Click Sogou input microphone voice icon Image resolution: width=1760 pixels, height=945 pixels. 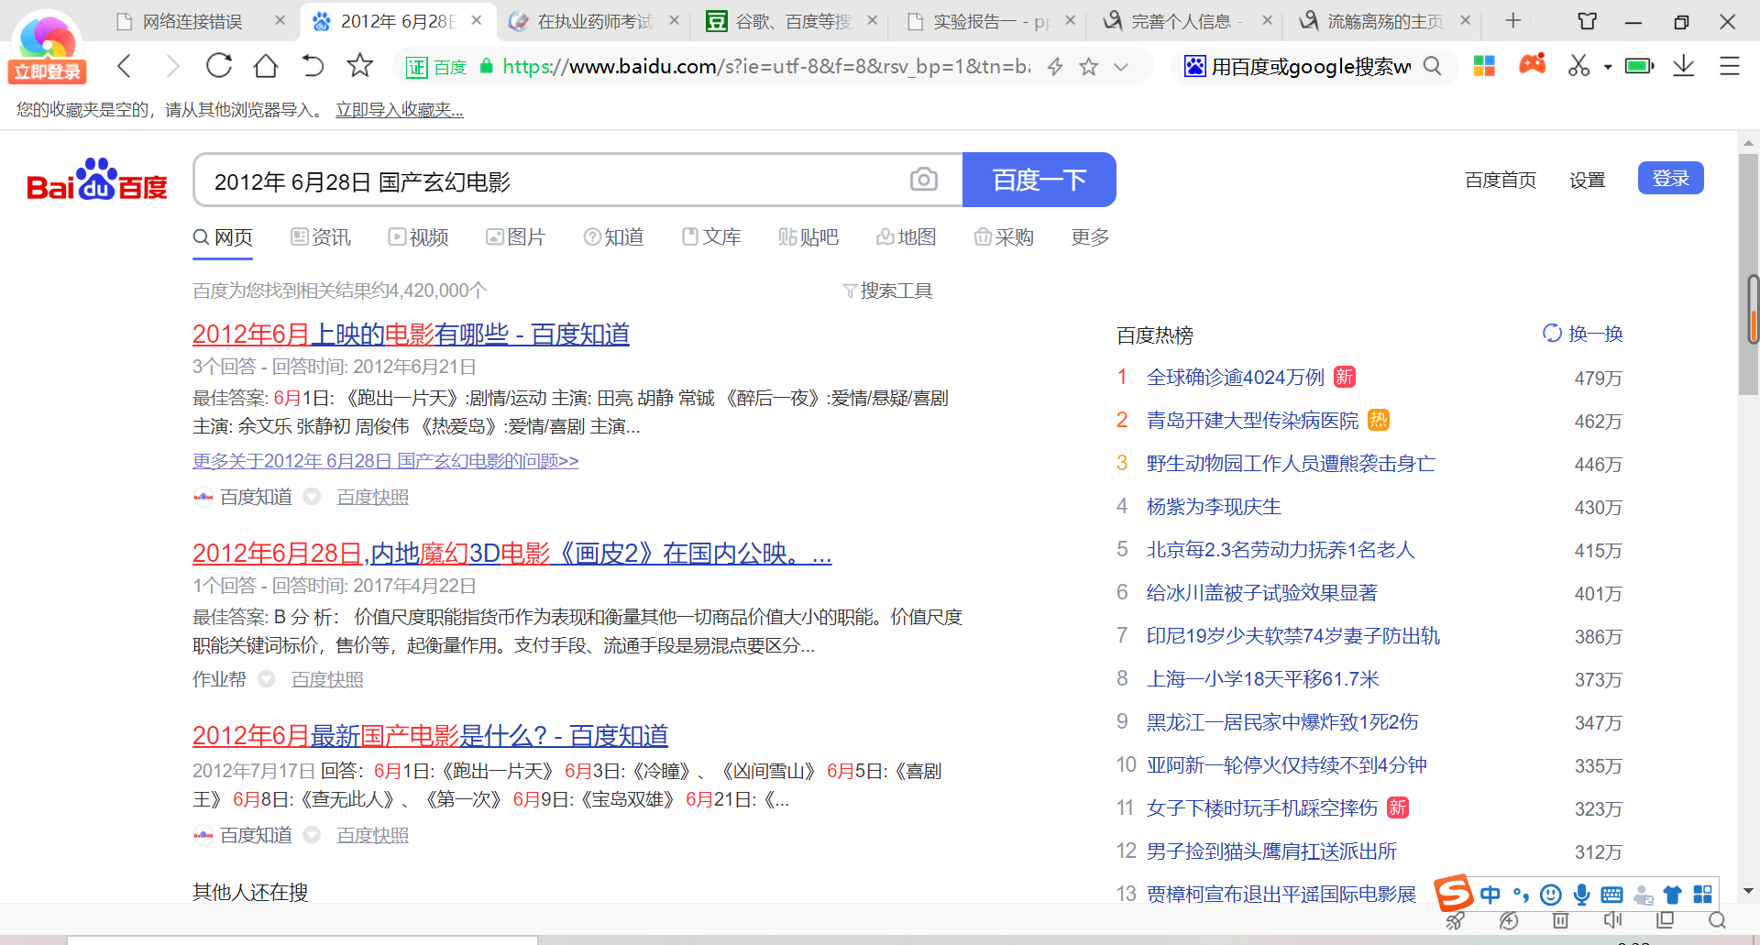[x=1581, y=895]
